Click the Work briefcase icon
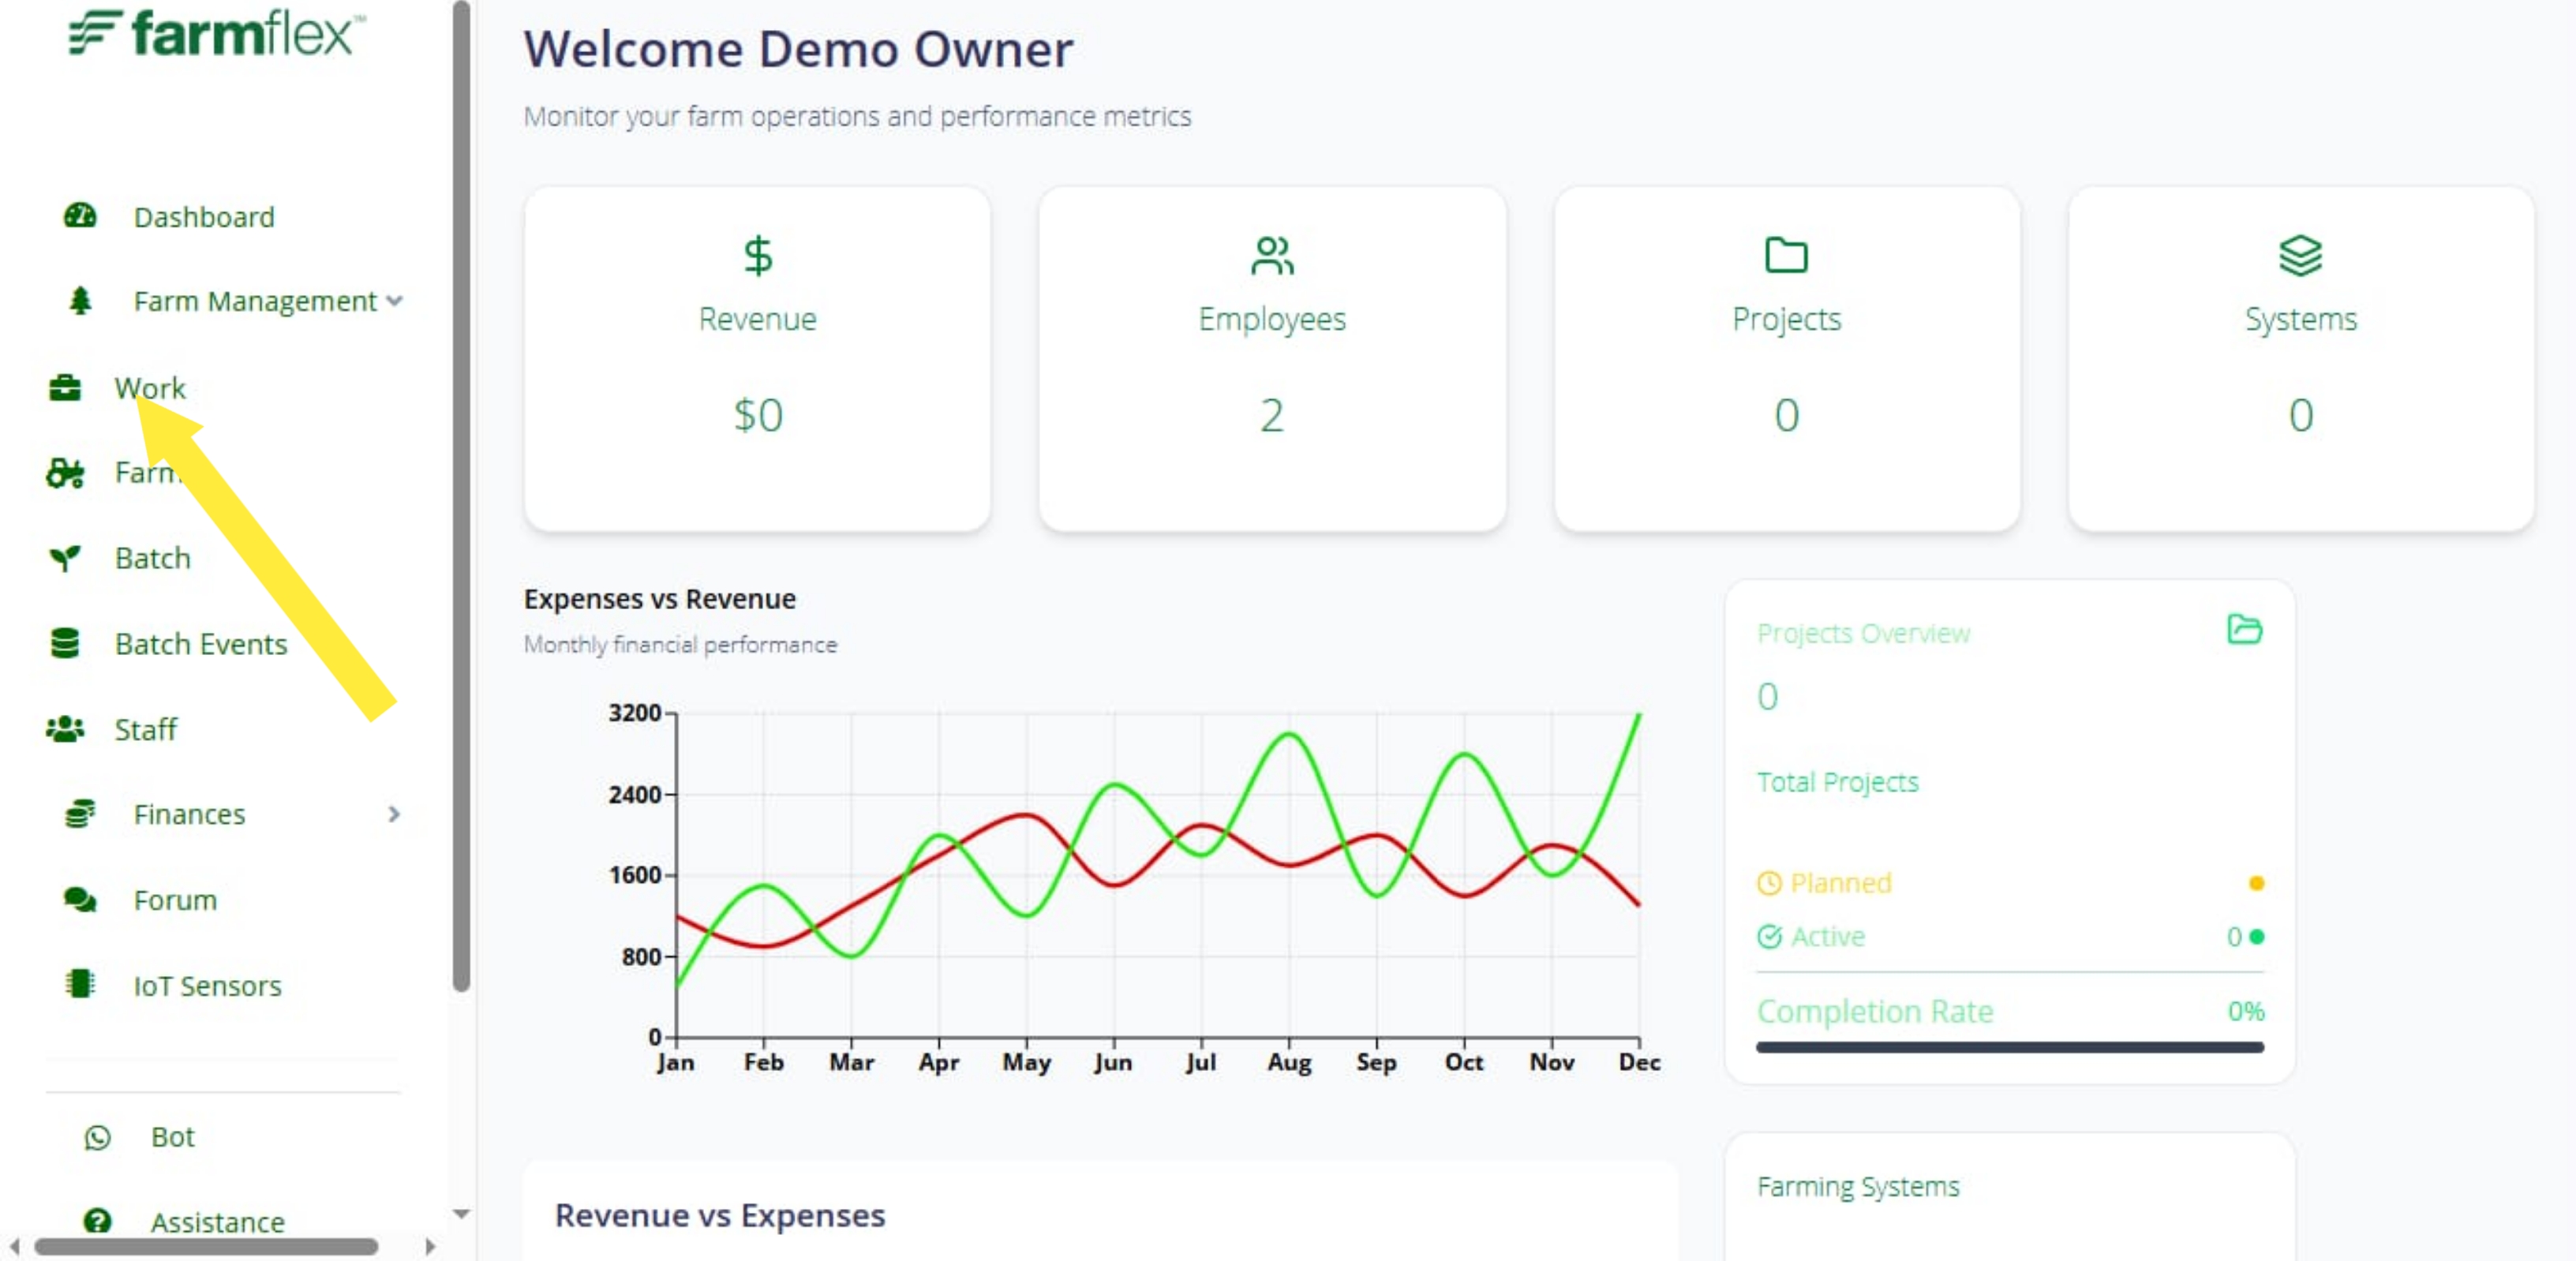Viewport: 2576px width, 1261px height. pyautogui.click(x=65, y=388)
